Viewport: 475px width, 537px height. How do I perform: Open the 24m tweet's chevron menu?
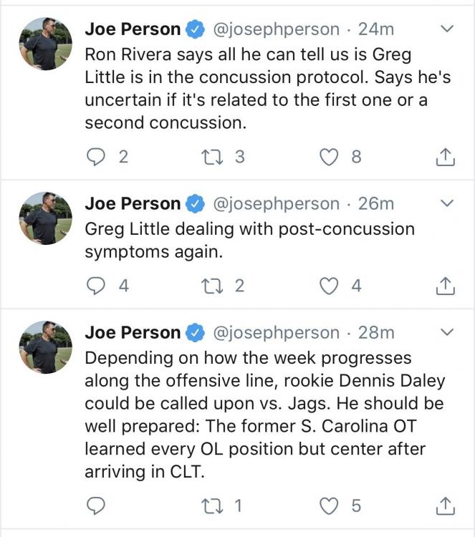447,29
